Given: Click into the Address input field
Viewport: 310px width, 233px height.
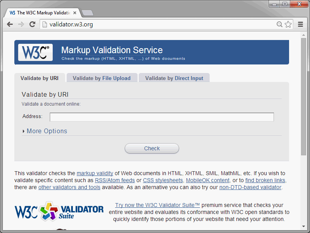Looking at the screenshot, I should point(162,117).
